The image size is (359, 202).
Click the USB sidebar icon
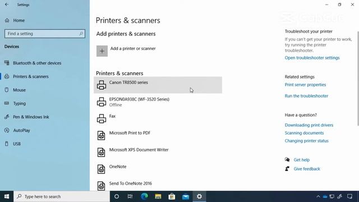7,144
